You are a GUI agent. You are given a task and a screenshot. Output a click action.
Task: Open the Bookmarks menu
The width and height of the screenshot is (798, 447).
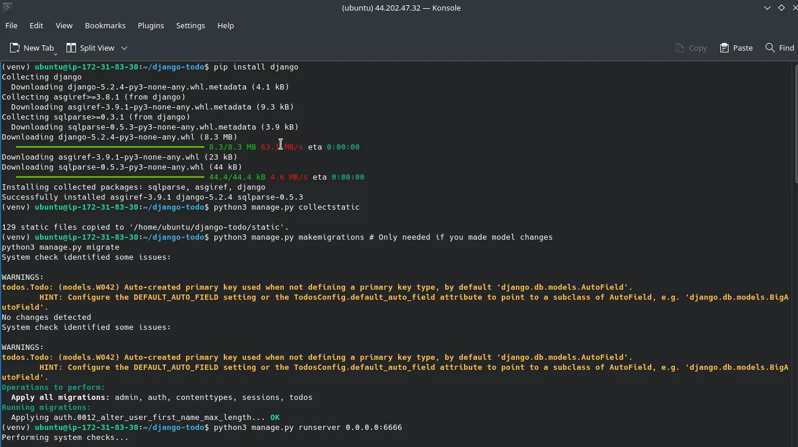[105, 25]
